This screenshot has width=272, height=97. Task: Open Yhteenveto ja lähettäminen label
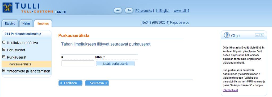click(x=29, y=71)
